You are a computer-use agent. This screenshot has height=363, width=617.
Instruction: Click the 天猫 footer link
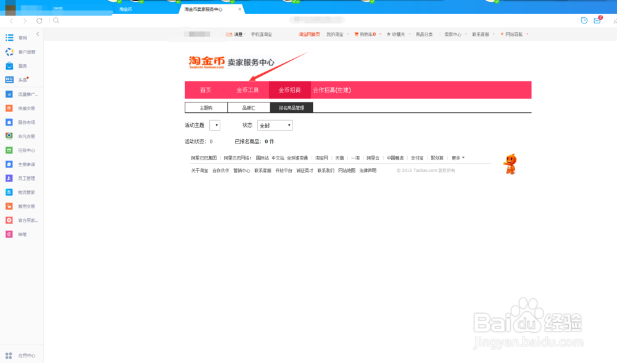(339, 158)
